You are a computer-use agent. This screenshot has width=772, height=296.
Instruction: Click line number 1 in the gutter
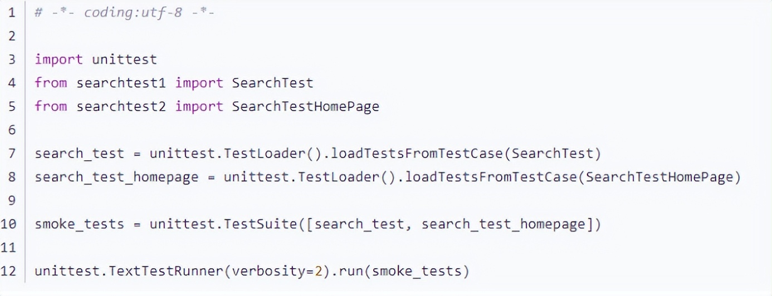pyautogui.click(x=12, y=13)
